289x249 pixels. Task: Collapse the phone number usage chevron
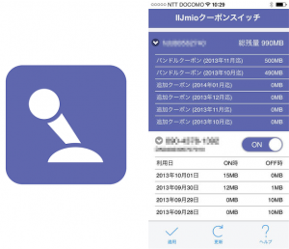click(x=159, y=141)
